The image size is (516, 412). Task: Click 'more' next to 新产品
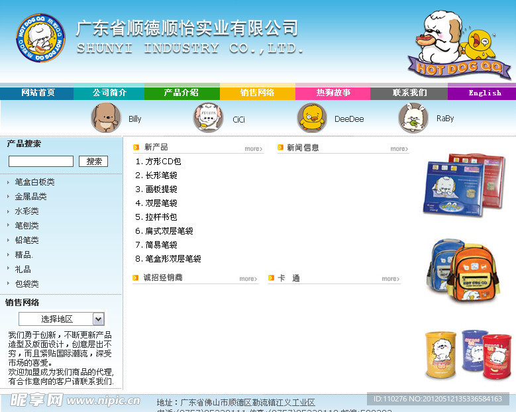click(x=253, y=149)
